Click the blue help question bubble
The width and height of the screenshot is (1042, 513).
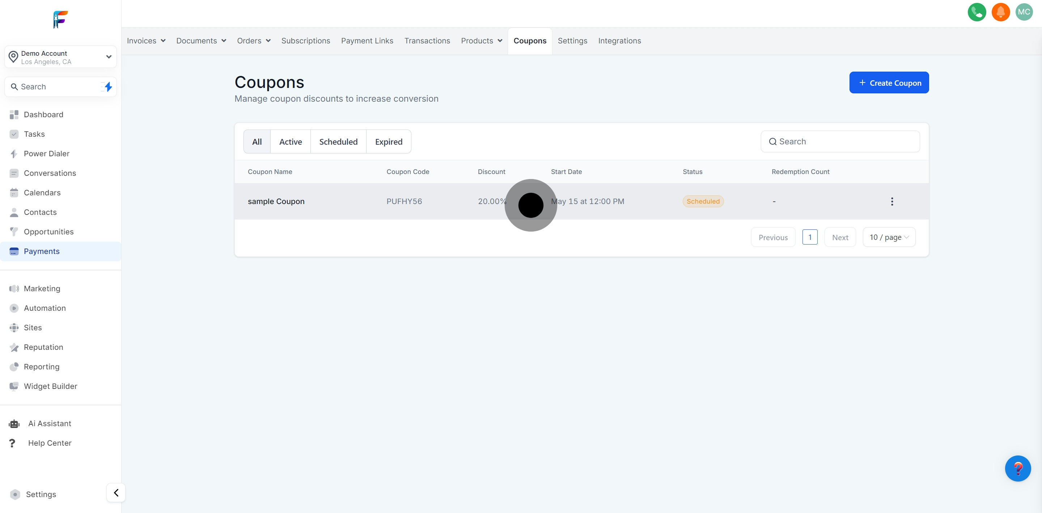click(x=1017, y=469)
